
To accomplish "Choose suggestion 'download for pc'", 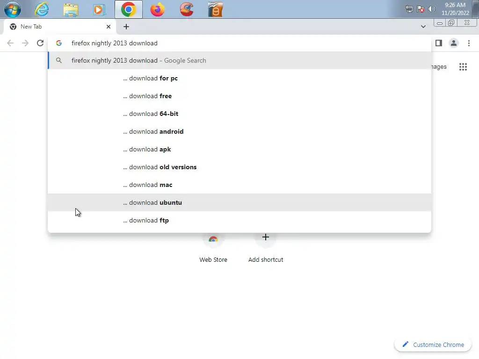I will pos(239,78).
